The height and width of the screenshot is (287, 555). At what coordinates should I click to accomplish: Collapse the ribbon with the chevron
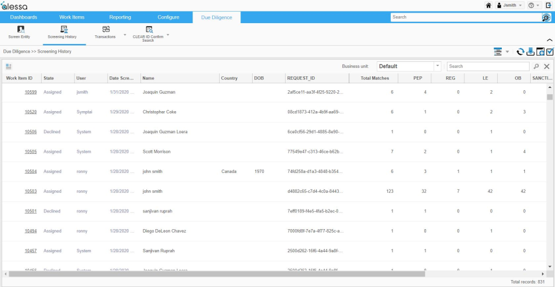[549, 40]
